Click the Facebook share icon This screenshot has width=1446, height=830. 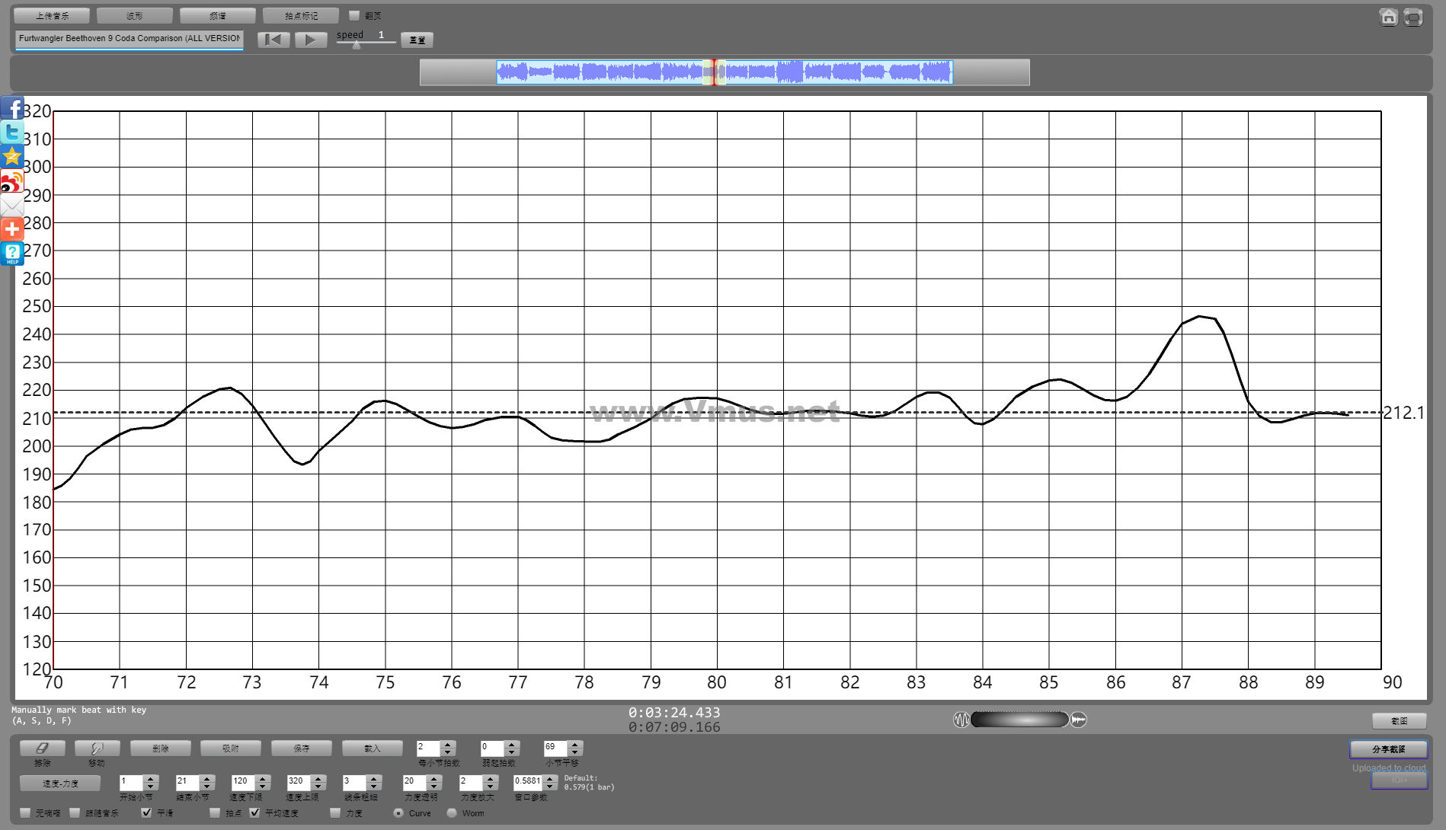click(x=12, y=108)
